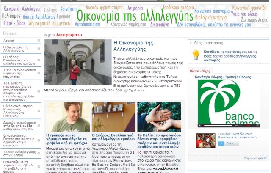This screenshot has height=173, width=271.
Task: Click the banner tag Ζω χωρίς λεφτά
Action: tap(254, 20)
